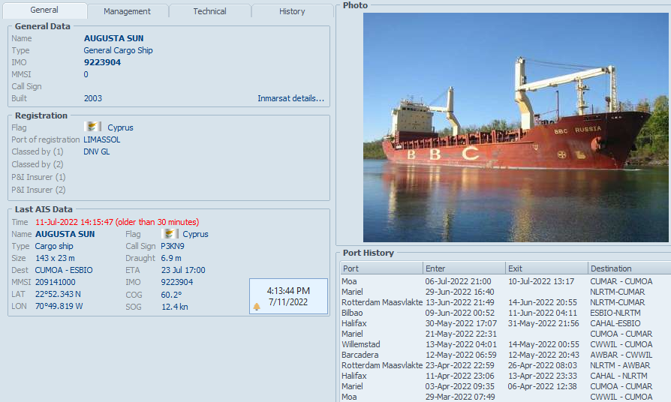
Task: Select vessel name AUGUSTA SUN in General Data
Action: [114, 38]
